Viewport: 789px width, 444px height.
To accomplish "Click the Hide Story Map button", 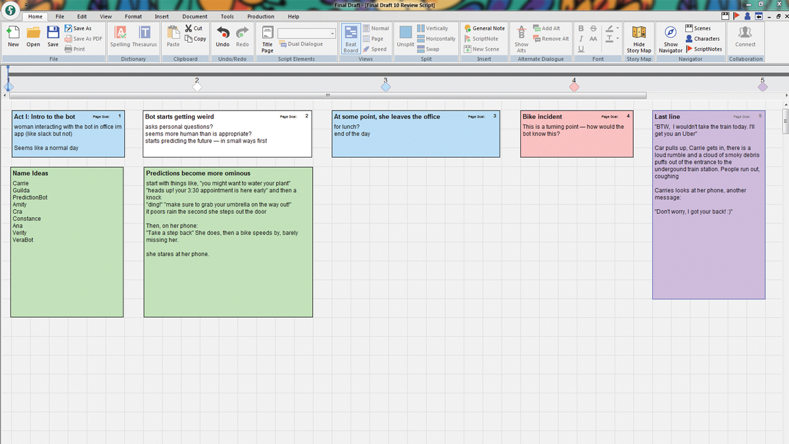I will pyautogui.click(x=638, y=38).
